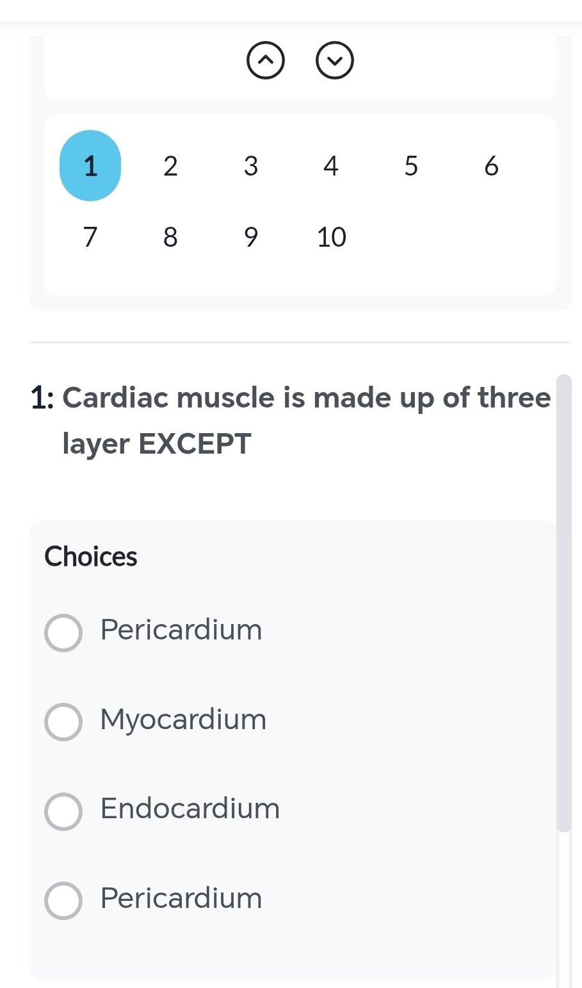This screenshot has width=582, height=988.
Task: Collapse the question navigator upward chevron
Action: point(265,60)
